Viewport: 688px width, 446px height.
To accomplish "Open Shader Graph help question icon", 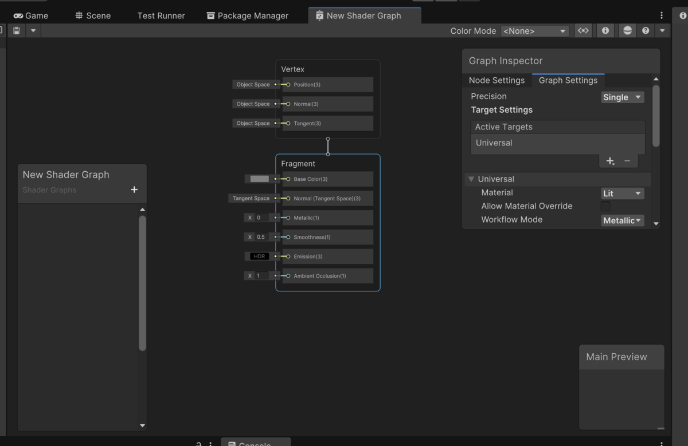I will click(x=646, y=30).
